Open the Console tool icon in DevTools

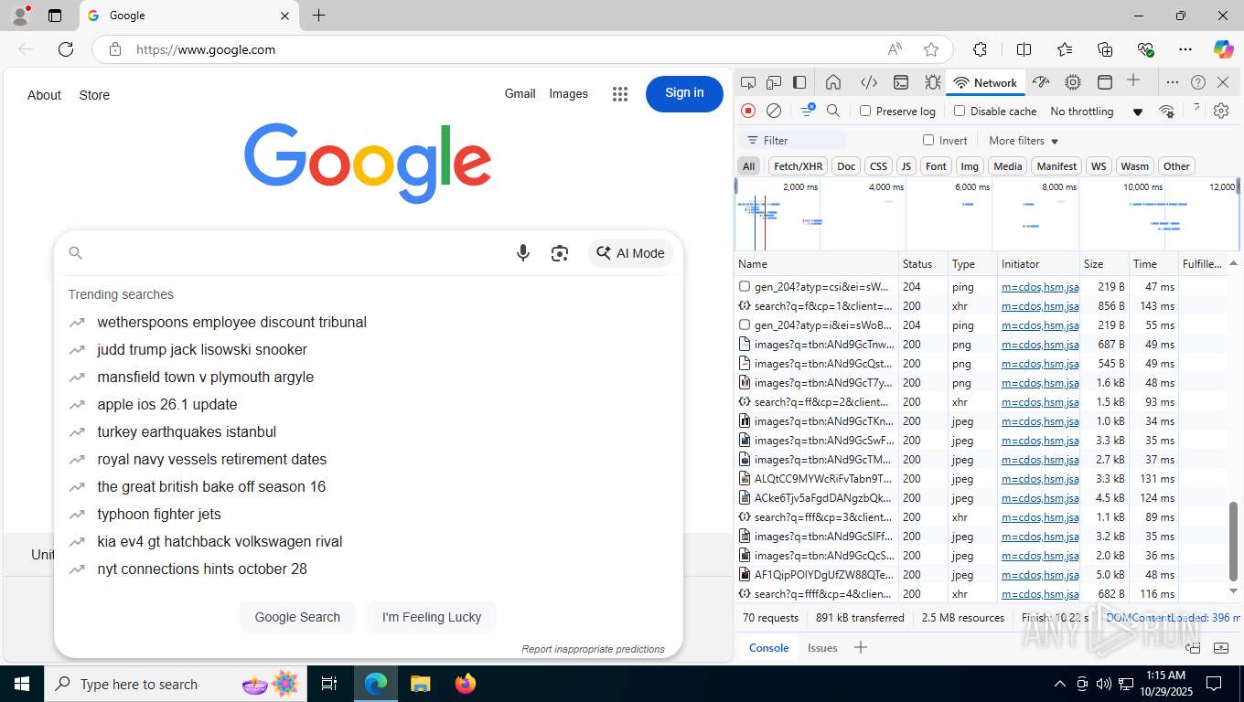[x=901, y=82]
